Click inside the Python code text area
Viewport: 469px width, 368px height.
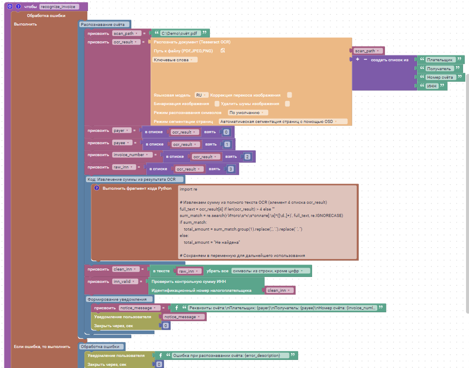click(267, 222)
